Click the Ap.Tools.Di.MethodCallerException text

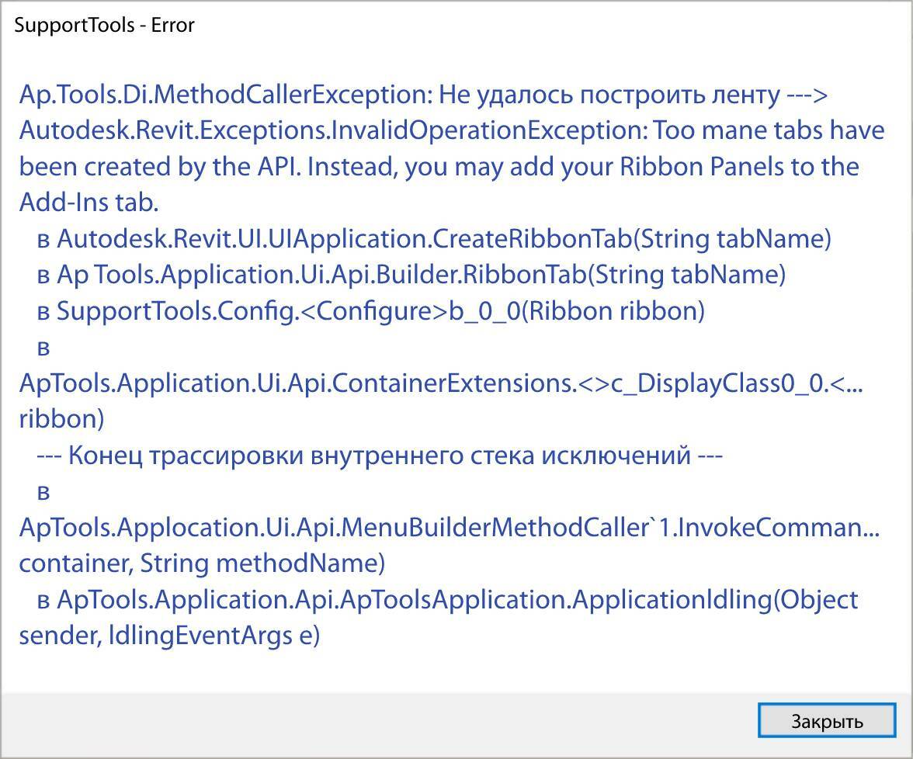[x=224, y=95]
